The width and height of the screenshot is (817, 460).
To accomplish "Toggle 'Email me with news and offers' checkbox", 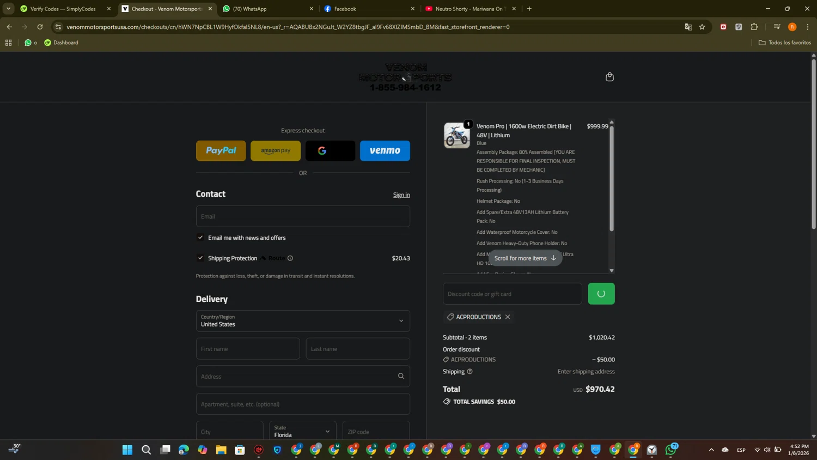I will point(200,238).
